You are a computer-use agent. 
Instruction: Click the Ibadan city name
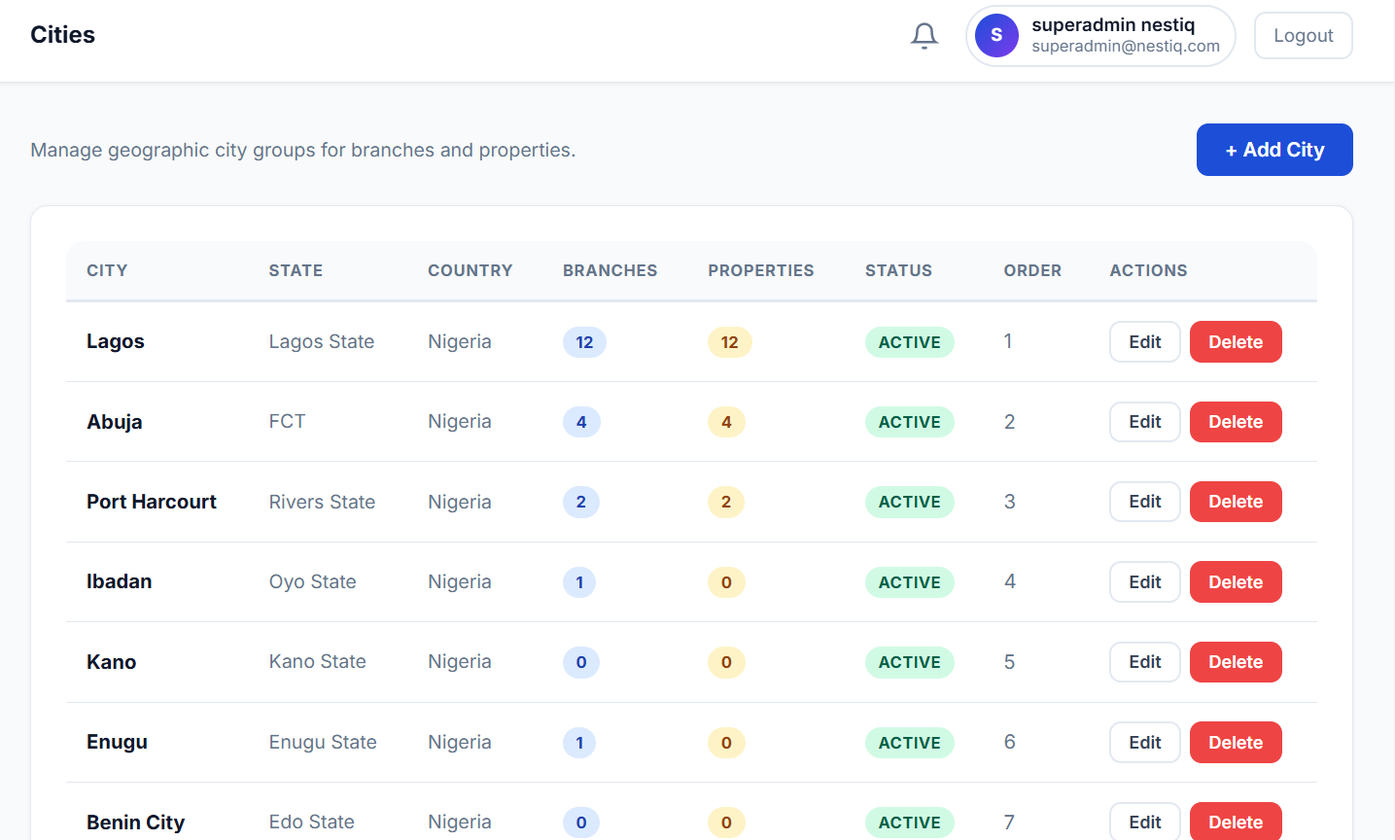(x=120, y=581)
